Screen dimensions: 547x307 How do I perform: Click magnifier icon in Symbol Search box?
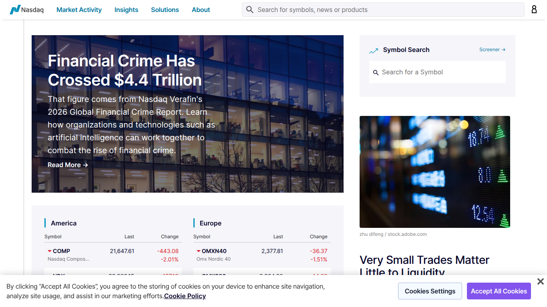(376, 72)
